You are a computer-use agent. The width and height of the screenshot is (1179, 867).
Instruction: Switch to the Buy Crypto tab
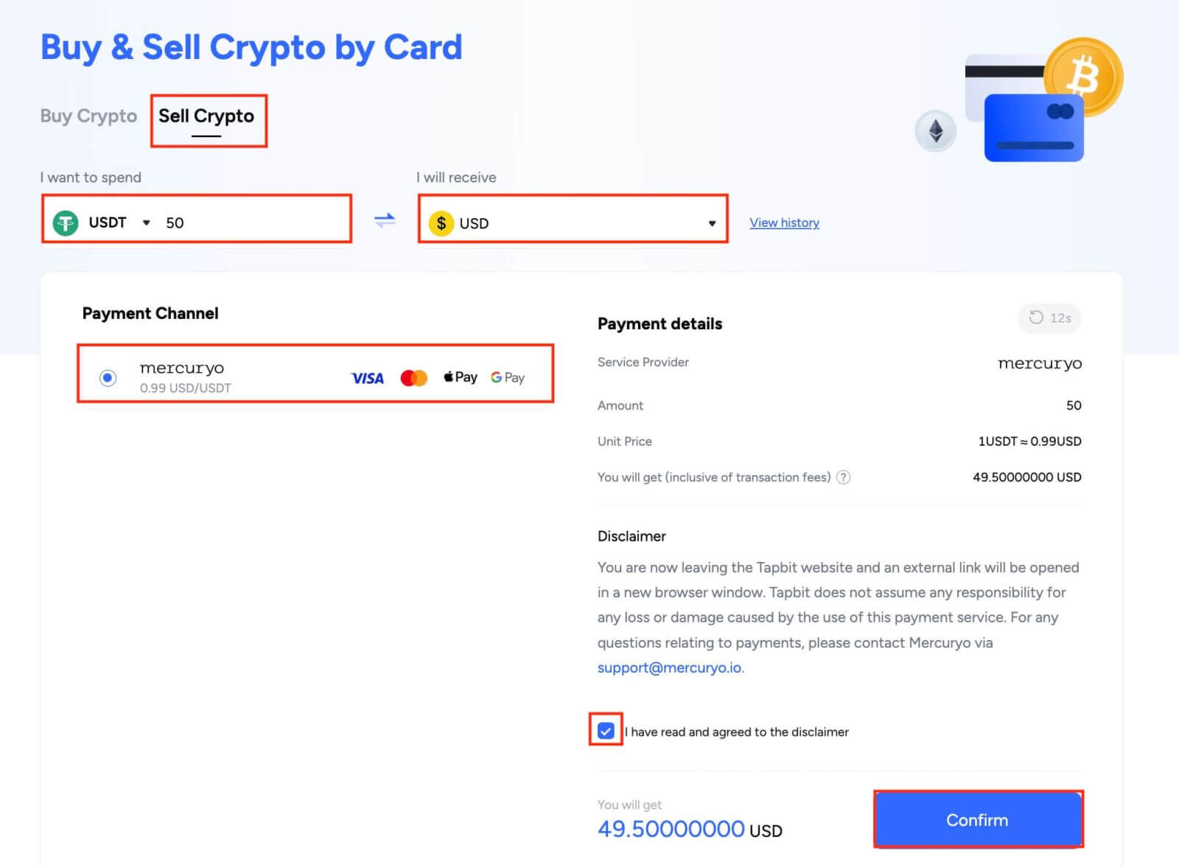point(88,116)
